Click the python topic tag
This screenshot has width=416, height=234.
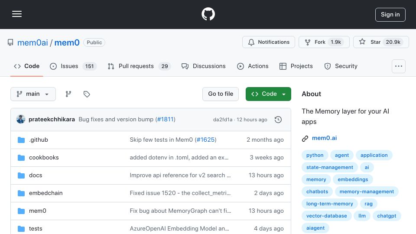pyautogui.click(x=315, y=155)
